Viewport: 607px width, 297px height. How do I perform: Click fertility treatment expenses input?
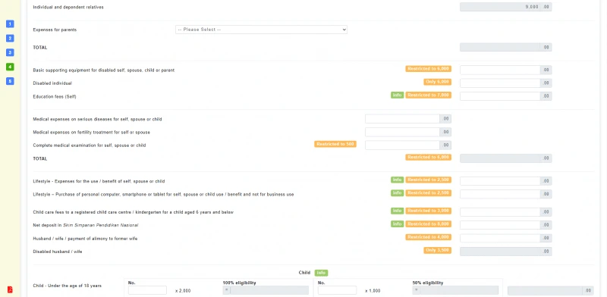pos(402,133)
